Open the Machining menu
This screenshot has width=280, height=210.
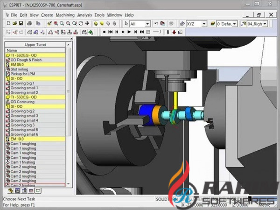tap(65, 15)
